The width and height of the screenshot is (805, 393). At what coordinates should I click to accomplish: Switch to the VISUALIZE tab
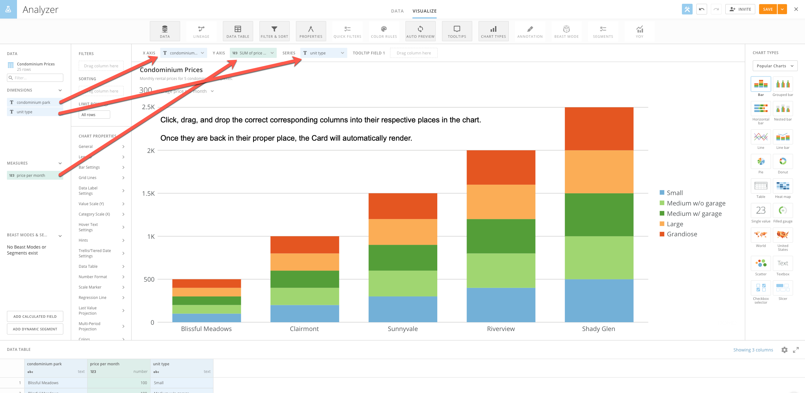tap(424, 11)
